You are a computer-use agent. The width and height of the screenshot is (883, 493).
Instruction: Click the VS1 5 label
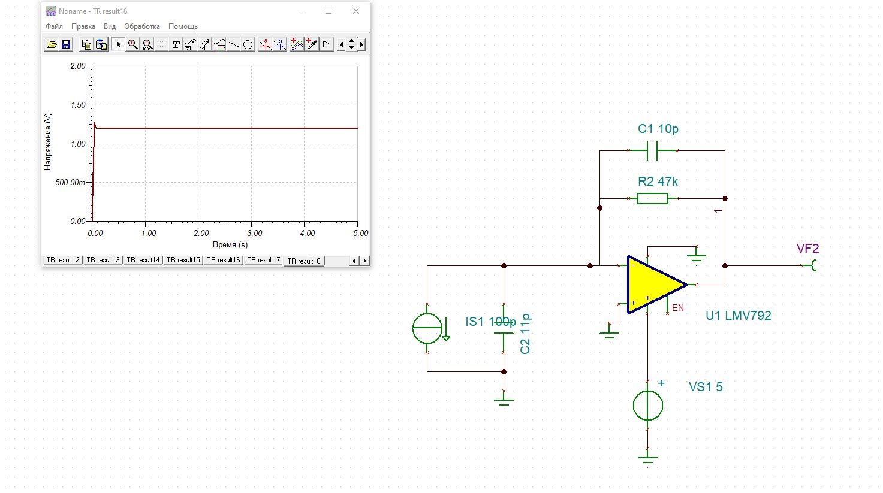click(706, 387)
